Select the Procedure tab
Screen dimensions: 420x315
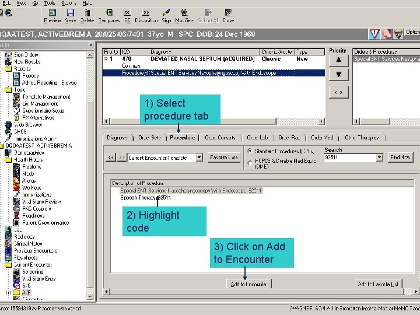(x=183, y=138)
